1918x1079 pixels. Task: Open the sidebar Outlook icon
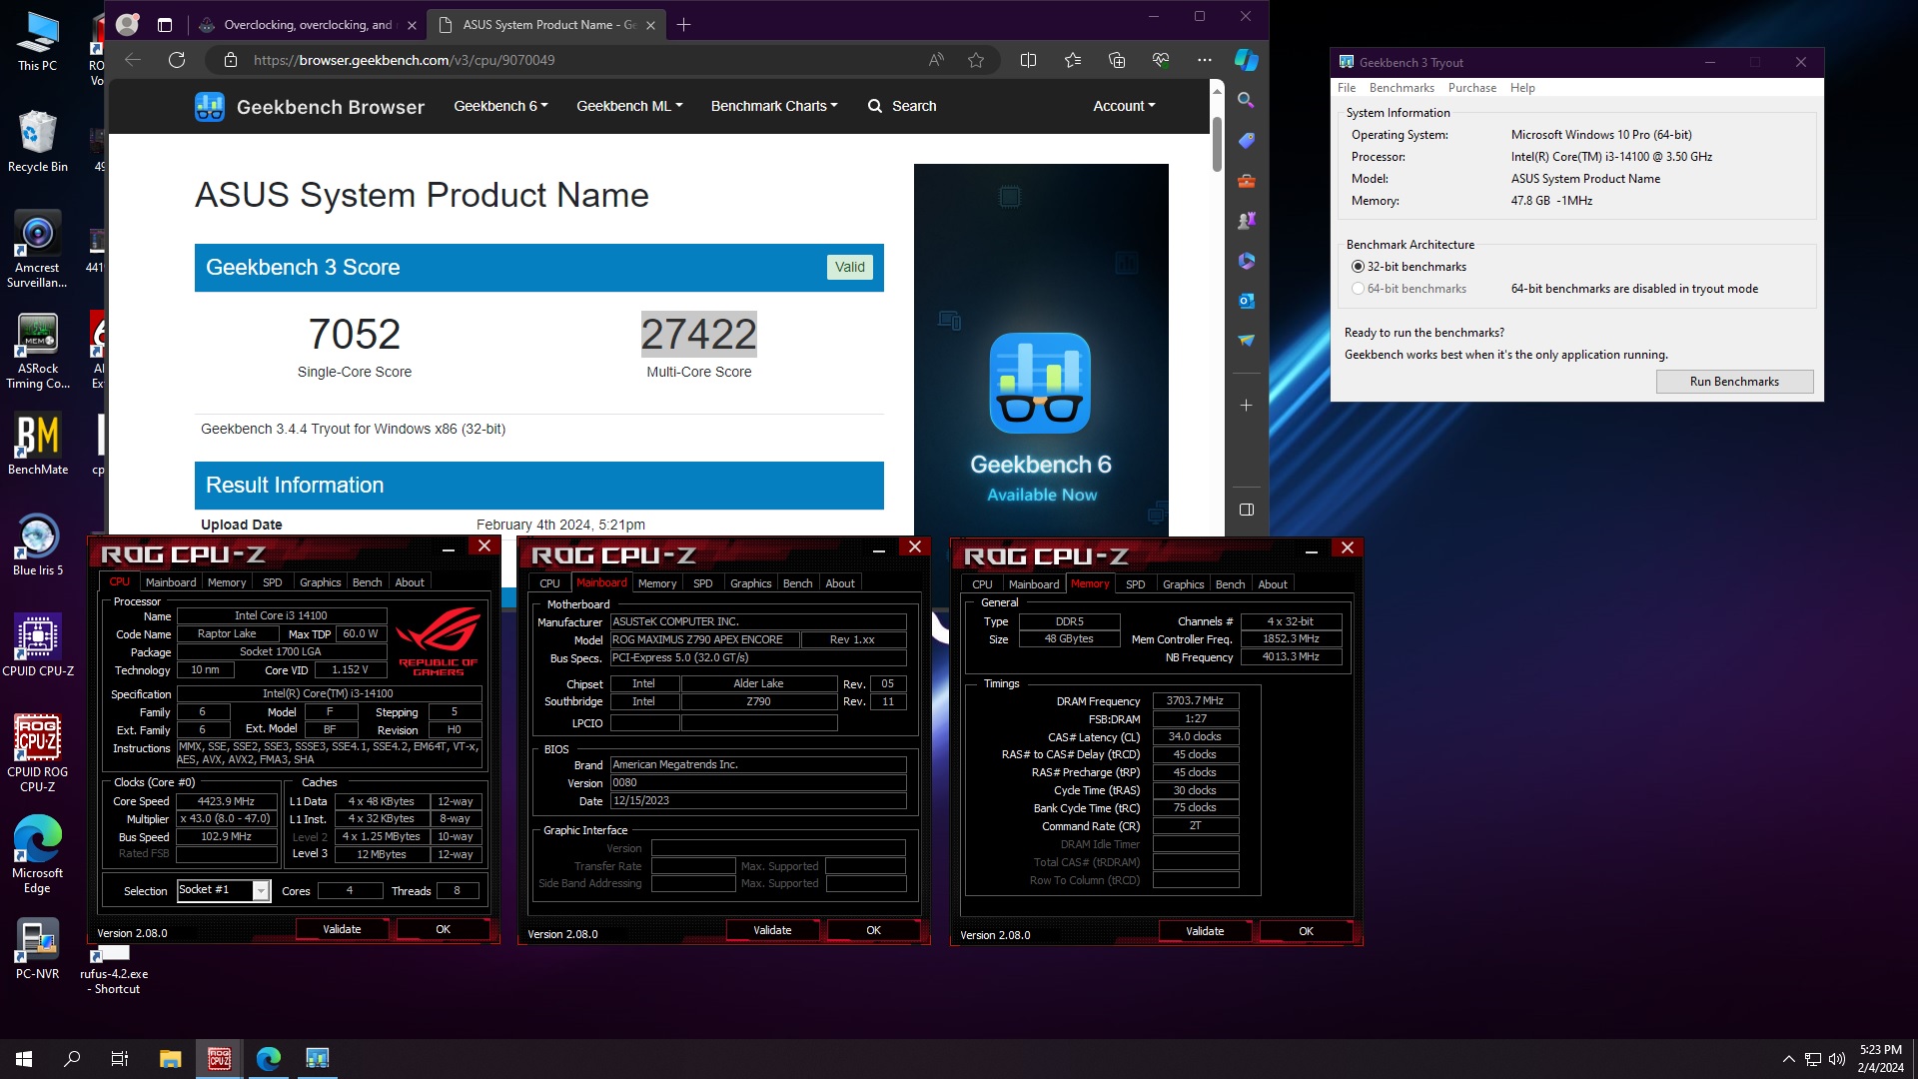coord(1247,301)
